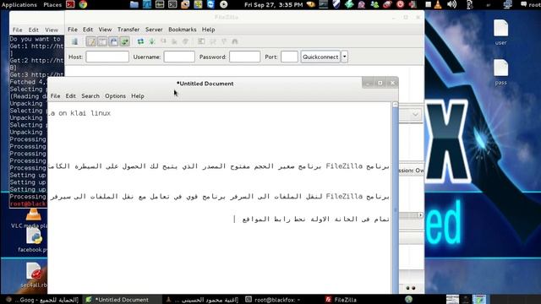The image size is (541, 304).
Task: Toggle message log display in FileZilla toolbar
Action: 91,41
